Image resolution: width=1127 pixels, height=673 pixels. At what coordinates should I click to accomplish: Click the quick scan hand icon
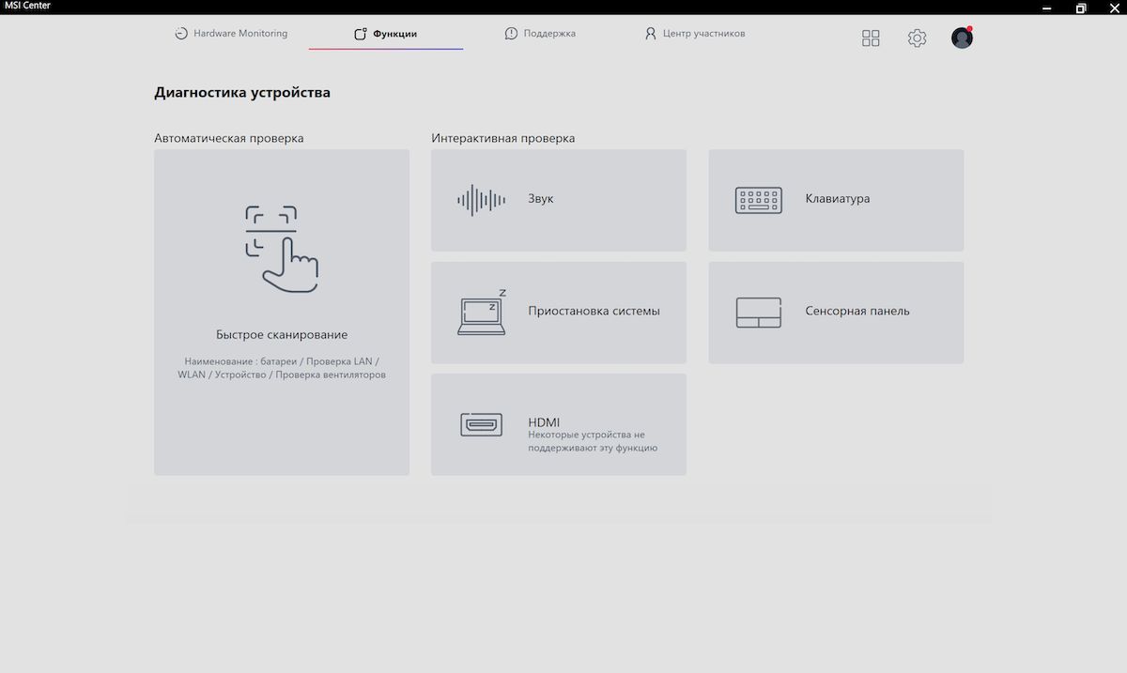coord(282,249)
